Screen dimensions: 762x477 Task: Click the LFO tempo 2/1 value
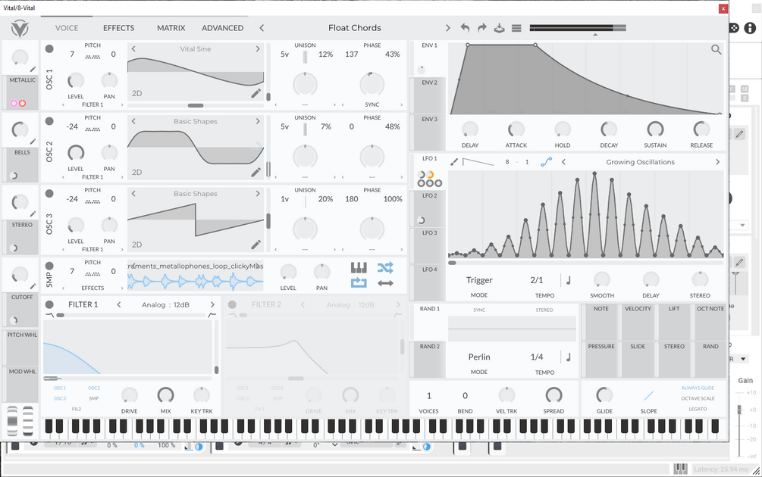pyautogui.click(x=537, y=280)
